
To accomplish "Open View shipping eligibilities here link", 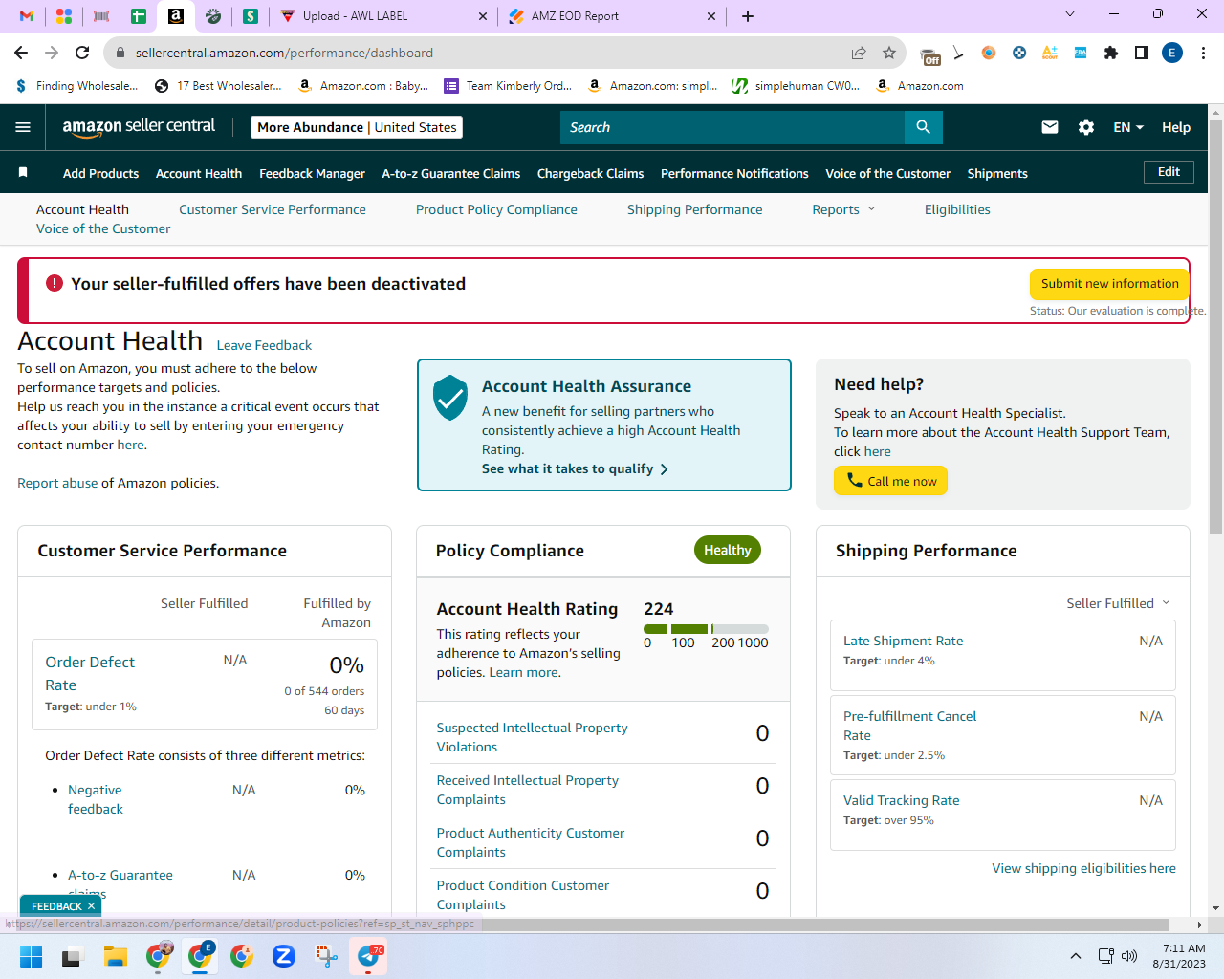I will (1083, 868).
